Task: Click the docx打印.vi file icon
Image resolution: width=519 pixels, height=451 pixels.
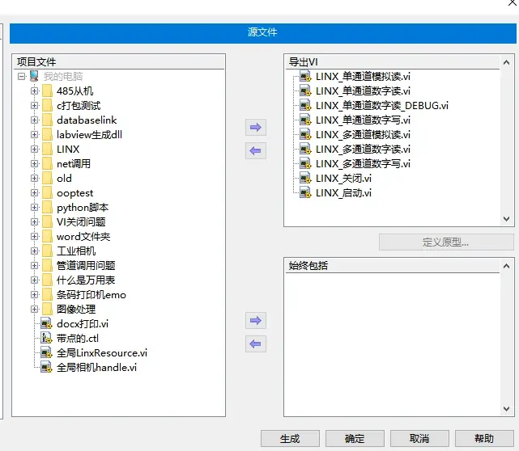Action: click(46, 323)
